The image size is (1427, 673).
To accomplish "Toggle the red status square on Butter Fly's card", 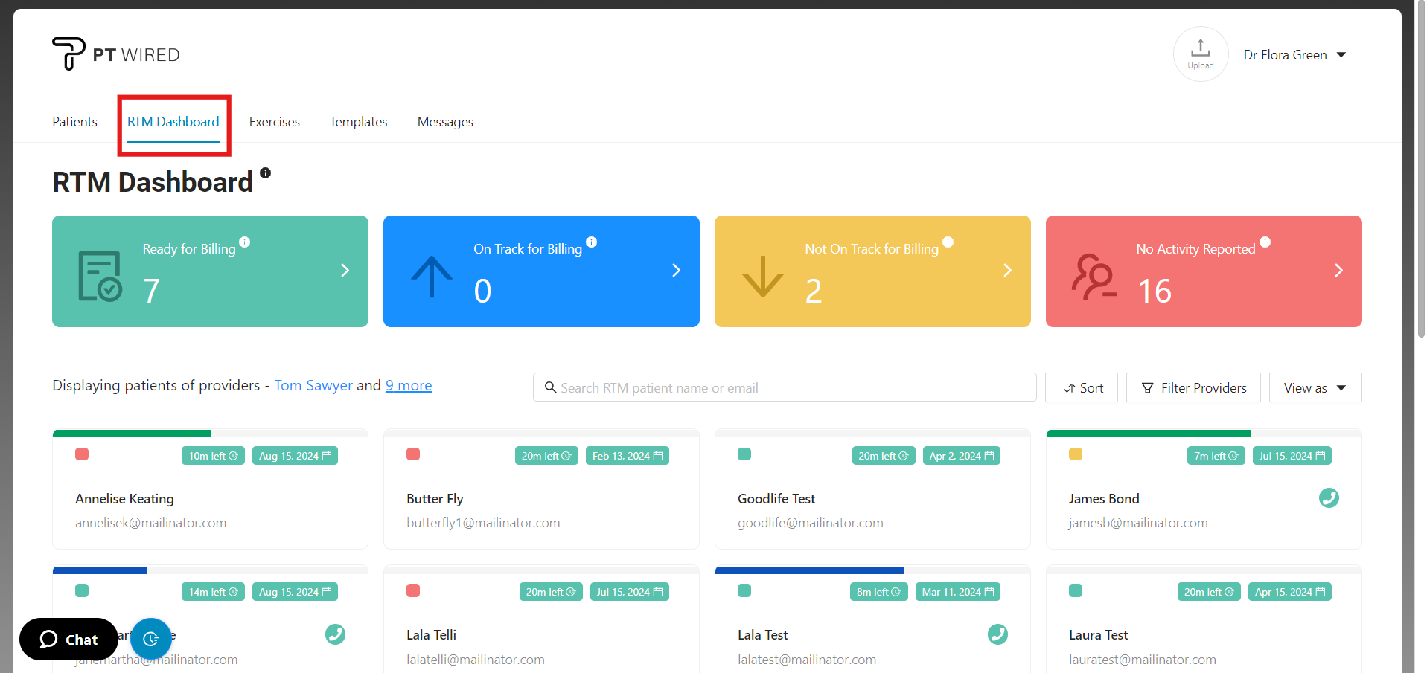I will (x=413, y=454).
